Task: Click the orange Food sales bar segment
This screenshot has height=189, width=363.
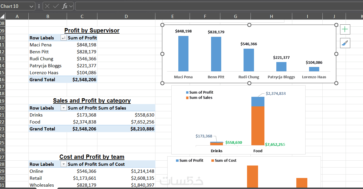Action: coord(258,126)
